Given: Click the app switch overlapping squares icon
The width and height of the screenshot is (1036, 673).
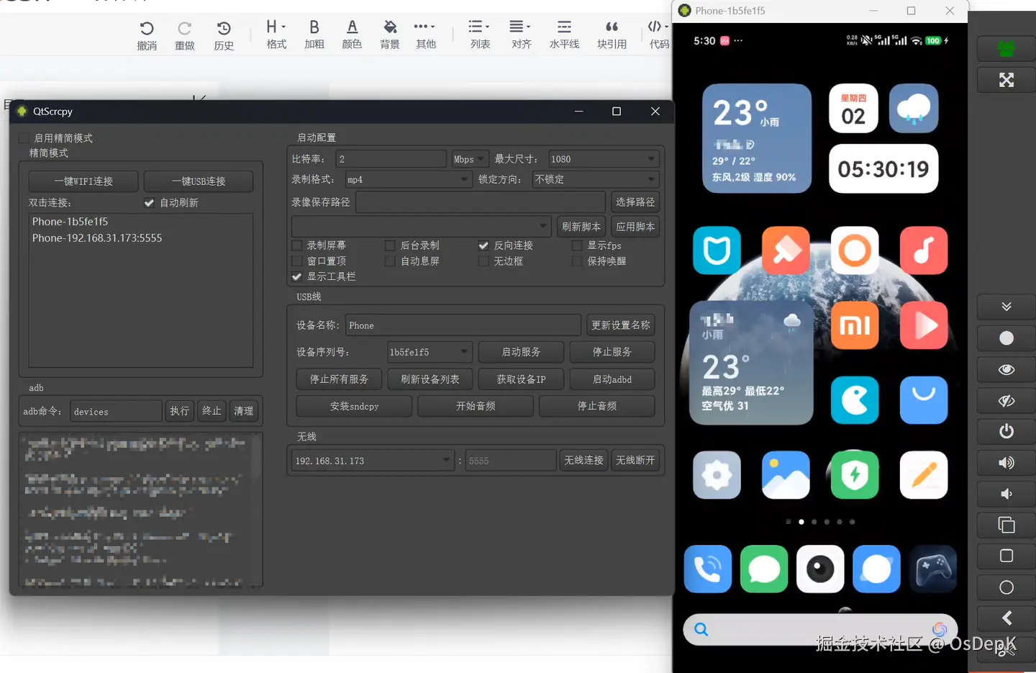Looking at the screenshot, I should coord(1007,525).
